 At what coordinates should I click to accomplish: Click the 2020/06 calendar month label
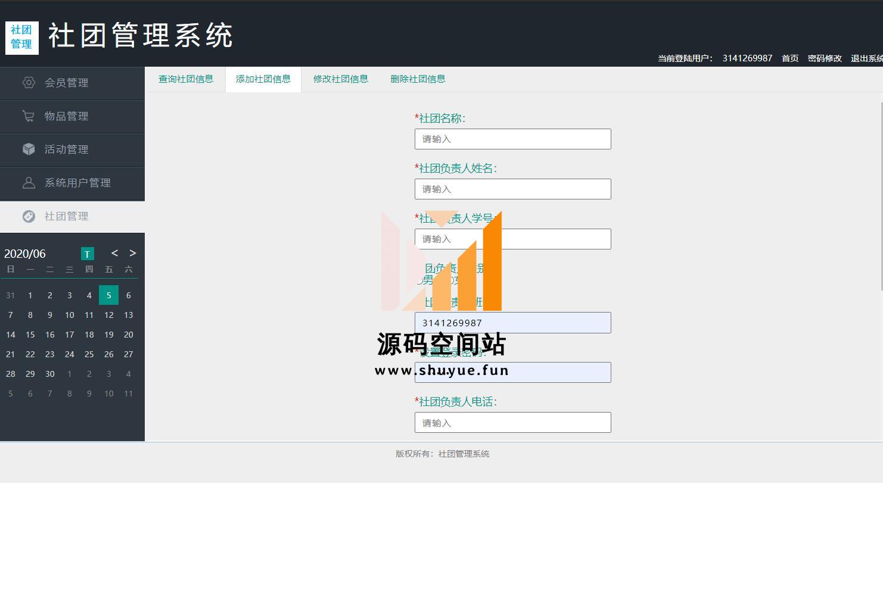tap(25, 254)
